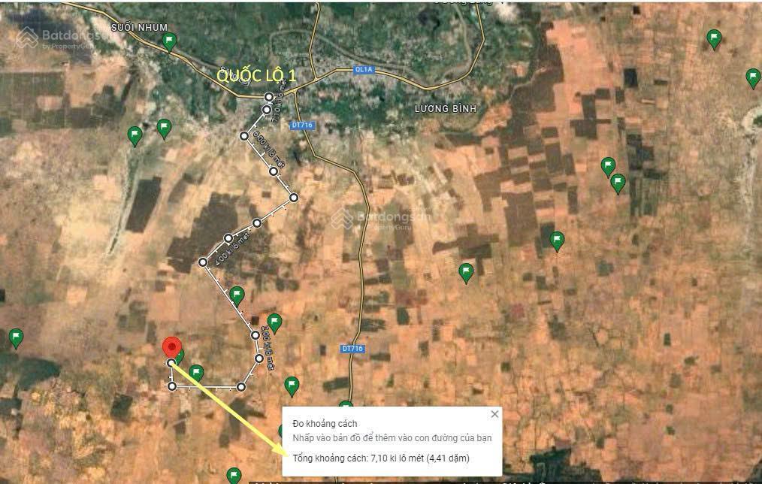Select green flag marker beside Suối Nhum label
This screenshot has width=762, height=484.
click(x=169, y=42)
